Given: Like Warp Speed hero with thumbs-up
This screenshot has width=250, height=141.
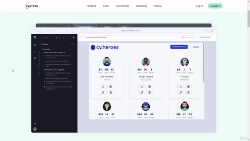Looking at the screenshot, I should pyautogui.click(x=142, y=87).
